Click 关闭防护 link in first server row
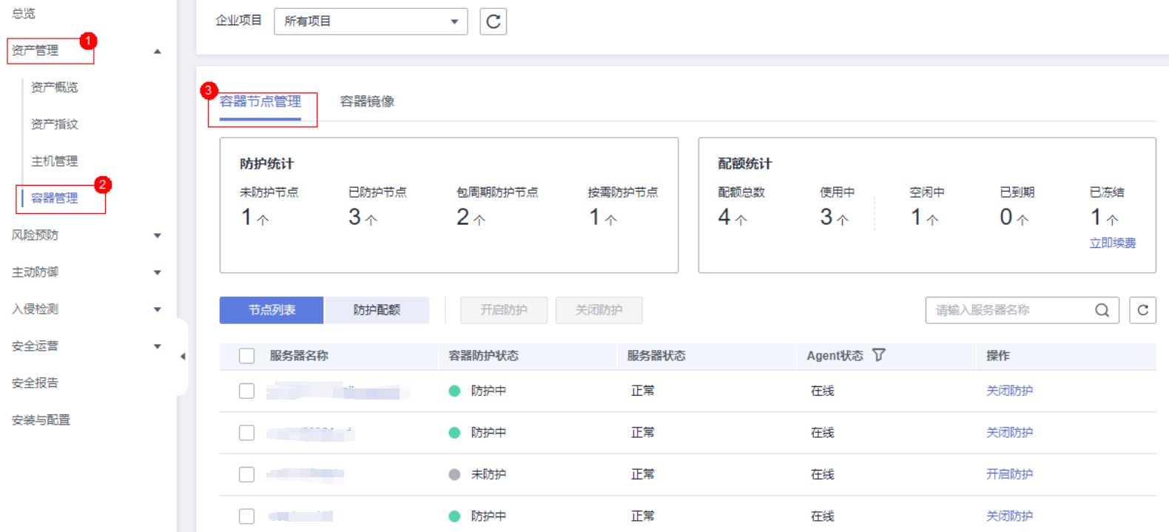1169x532 pixels. pyautogui.click(x=1009, y=391)
